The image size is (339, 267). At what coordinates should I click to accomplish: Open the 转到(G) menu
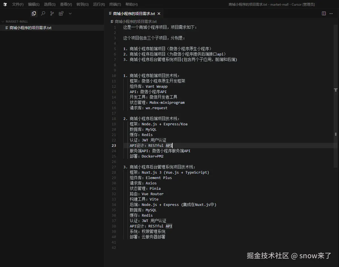pos(82,4)
